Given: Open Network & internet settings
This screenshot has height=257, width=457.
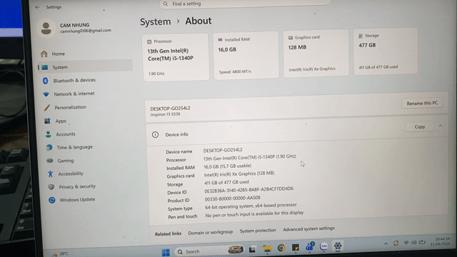Looking at the screenshot, I should pyautogui.click(x=69, y=94).
